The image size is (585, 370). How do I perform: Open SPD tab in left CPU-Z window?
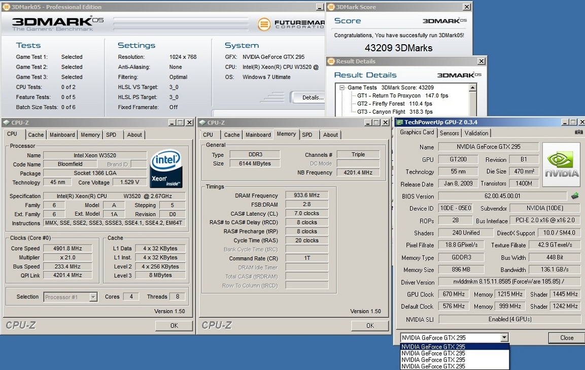[111, 135]
